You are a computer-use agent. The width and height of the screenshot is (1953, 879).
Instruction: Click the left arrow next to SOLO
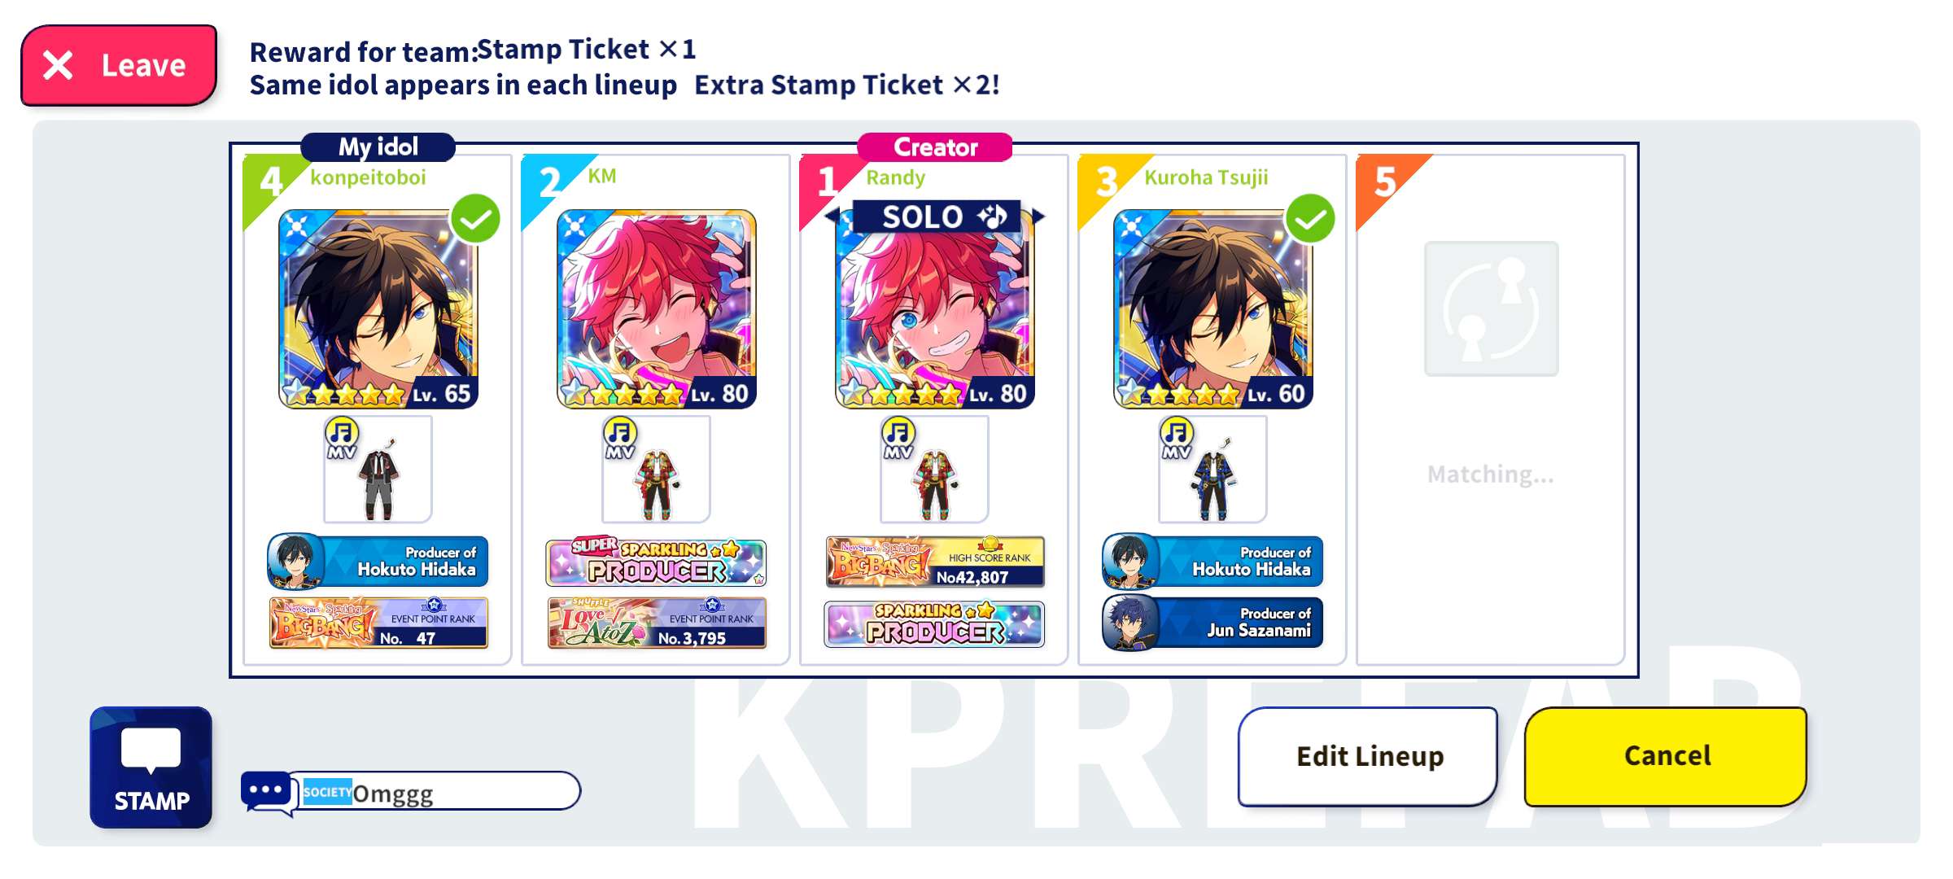pos(832,216)
